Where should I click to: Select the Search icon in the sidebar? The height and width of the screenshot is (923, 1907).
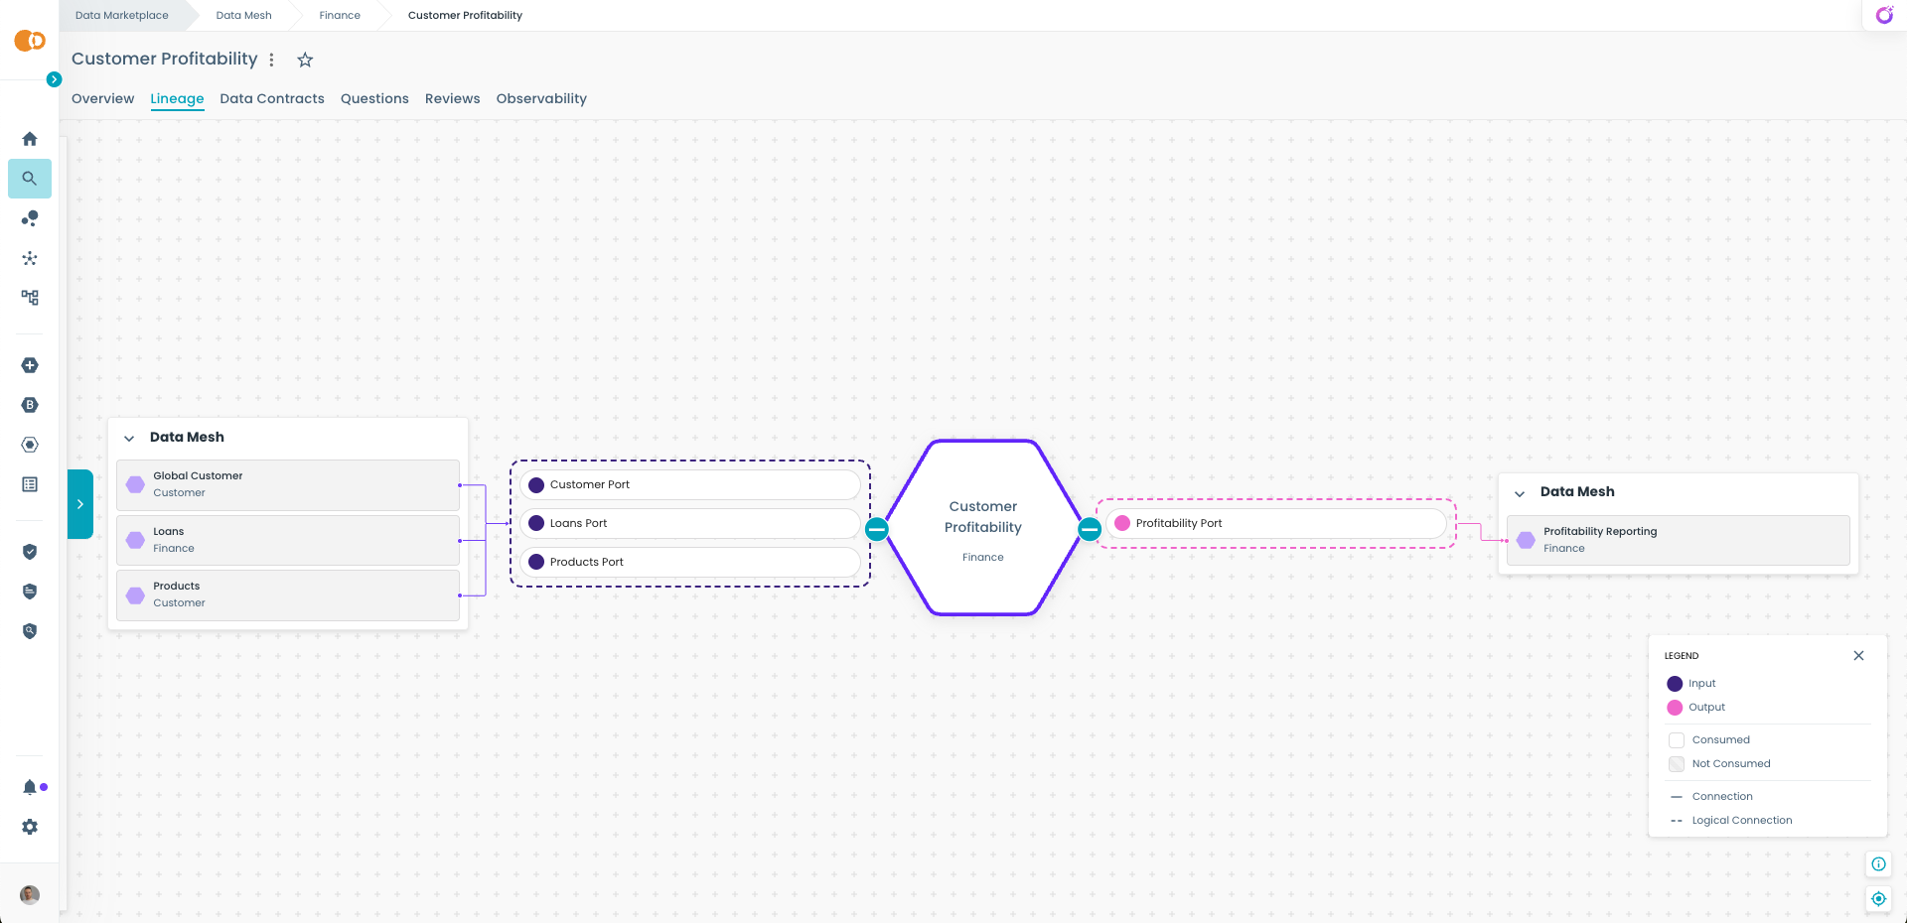click(30, 179)
